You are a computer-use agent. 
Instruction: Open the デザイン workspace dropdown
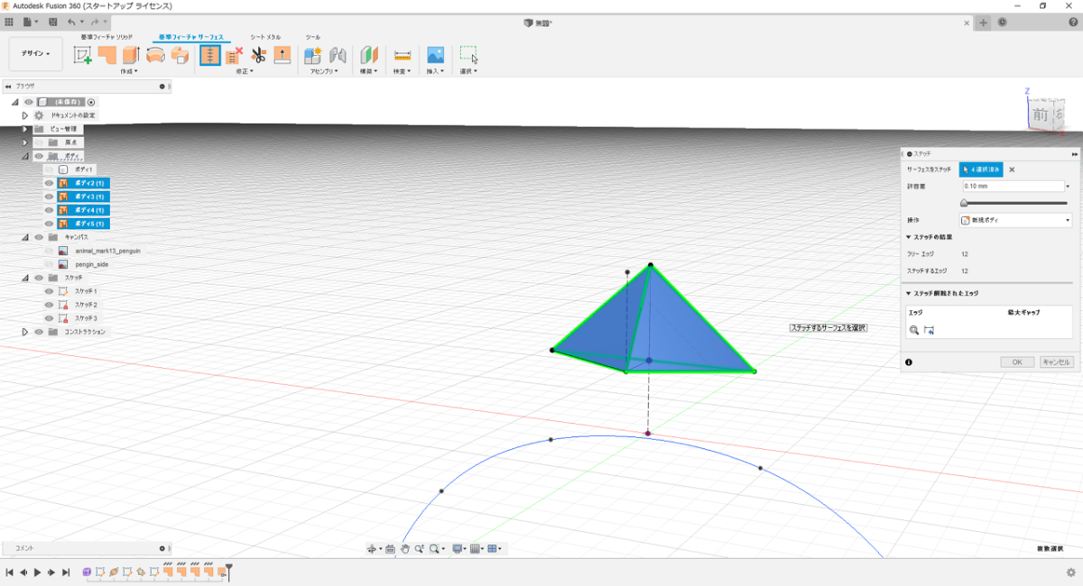click(35, 53)
